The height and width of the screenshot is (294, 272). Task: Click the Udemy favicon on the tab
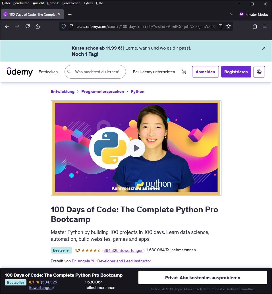tap(5, 14)
